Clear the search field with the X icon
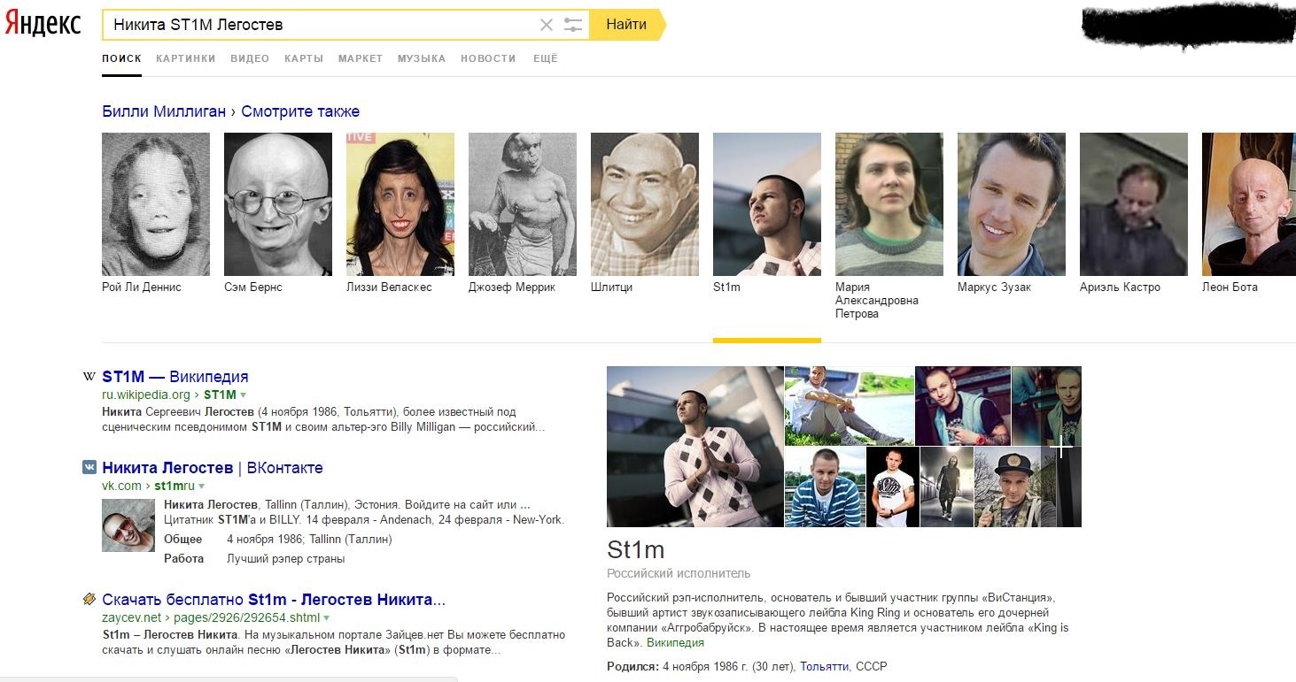This screenshot has height=682, width=1296. [547, 25]
